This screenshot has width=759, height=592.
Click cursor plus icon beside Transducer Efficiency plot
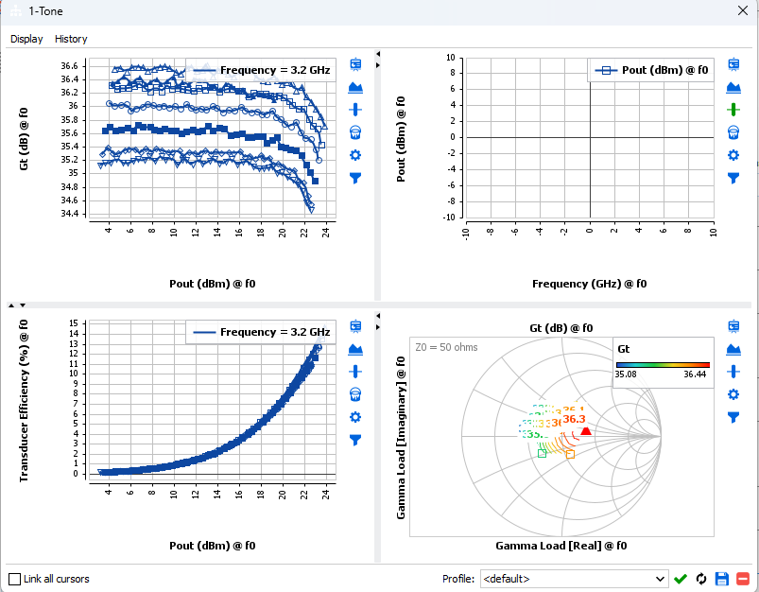pos(355,372)
